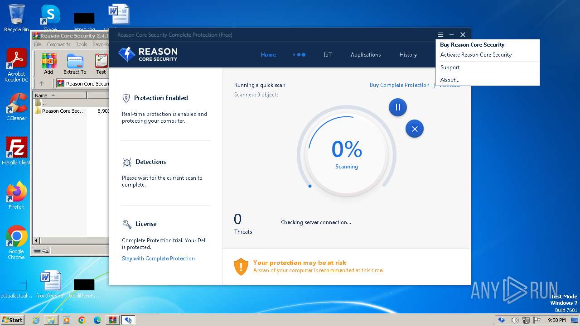Click WinRAR Test toolbar icon
Screen dimensions: 580x326
pos(101,64)
